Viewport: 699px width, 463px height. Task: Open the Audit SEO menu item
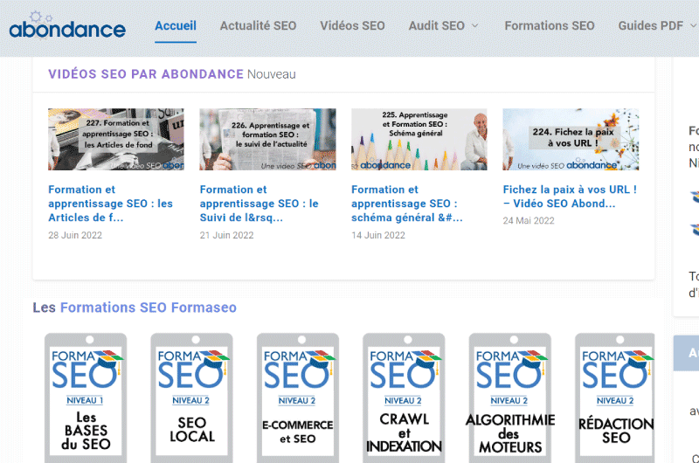437,26
